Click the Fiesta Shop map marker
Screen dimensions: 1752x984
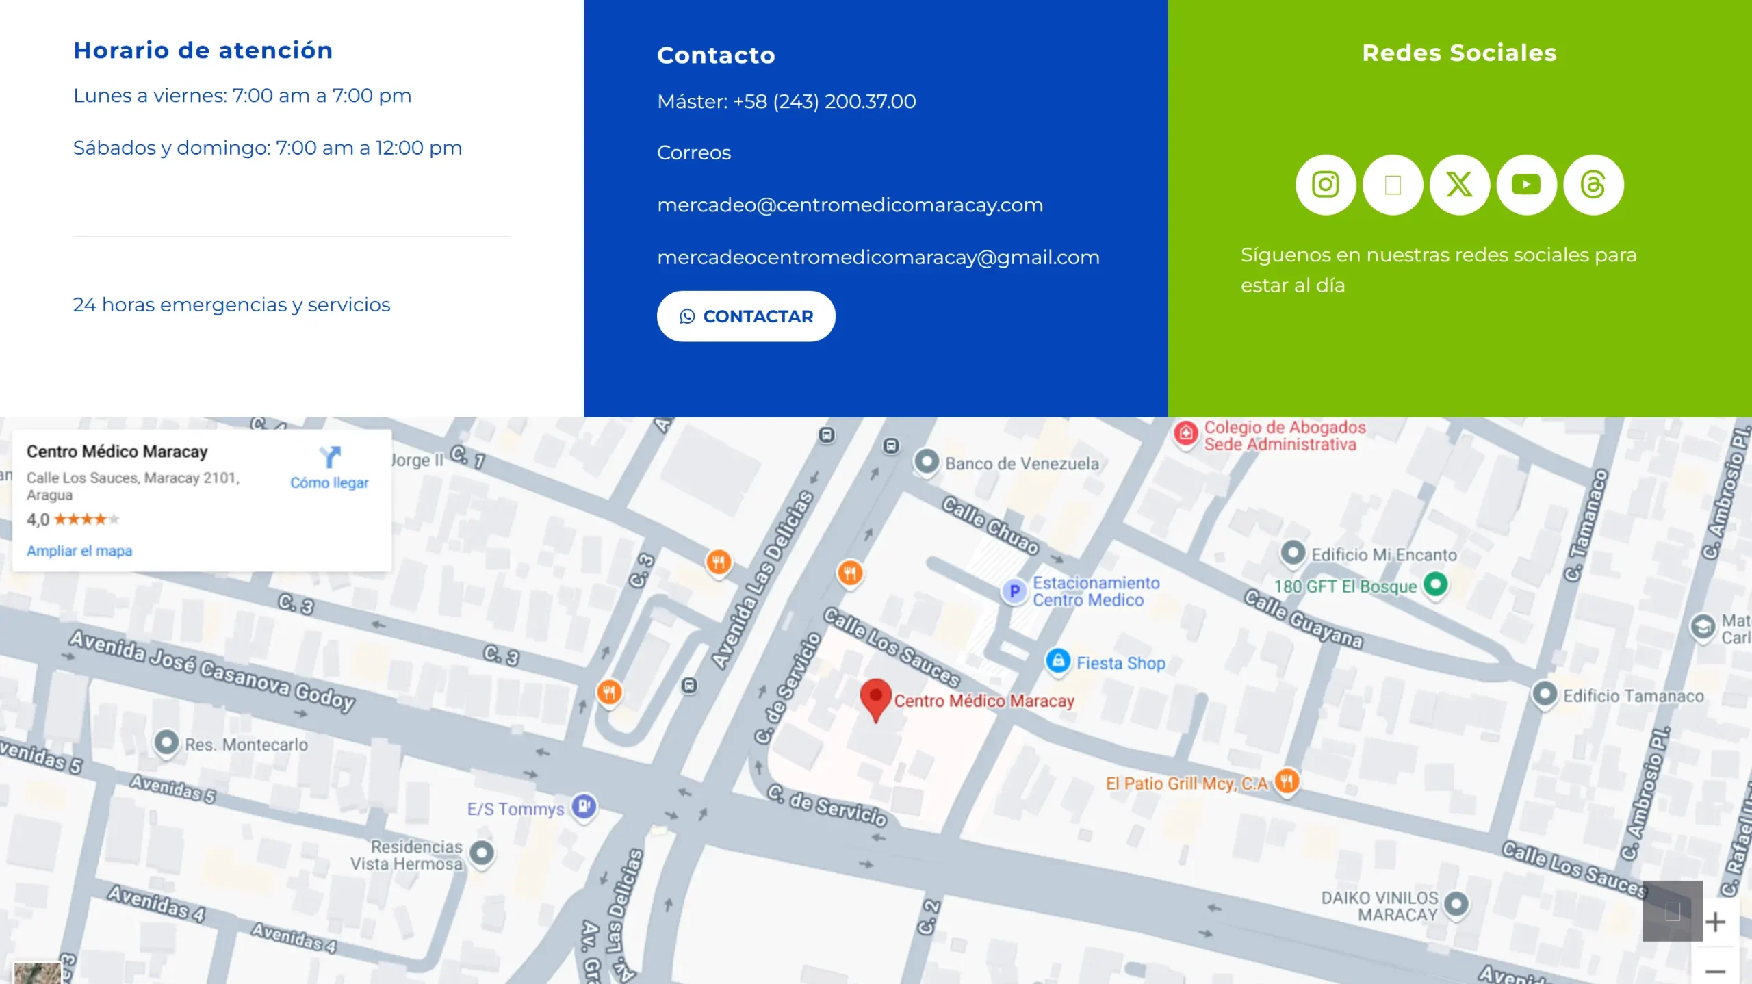click(1058, 660)
